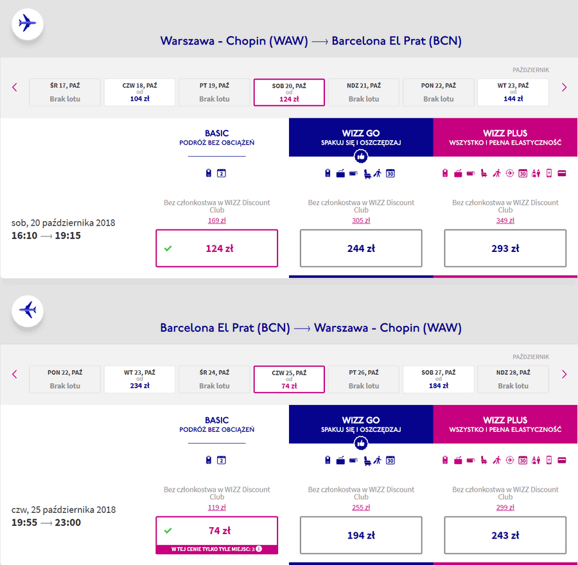Screen dimensions: 578x565
Task: Show later outbound dates with right arrow
Action: pos(564,87)
